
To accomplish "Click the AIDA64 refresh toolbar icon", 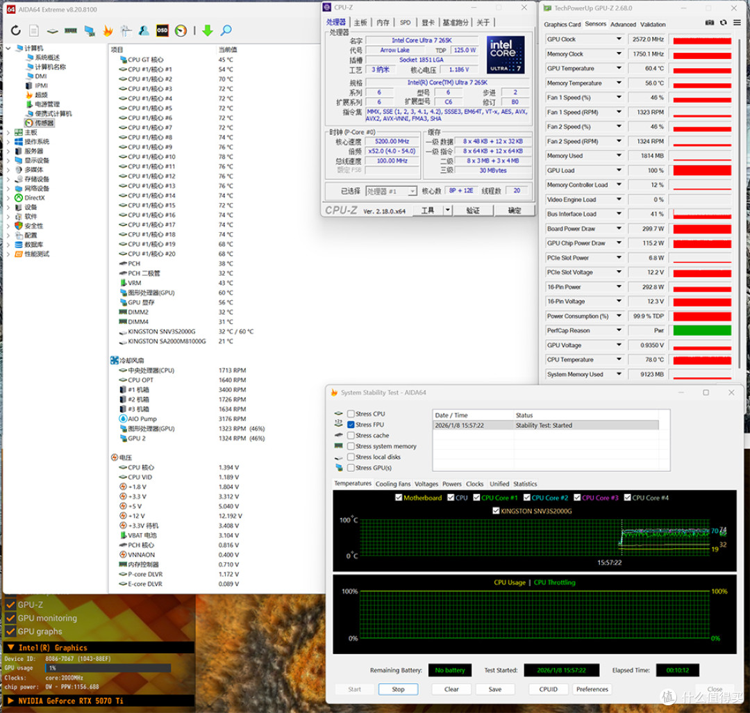I will (16, 31).
